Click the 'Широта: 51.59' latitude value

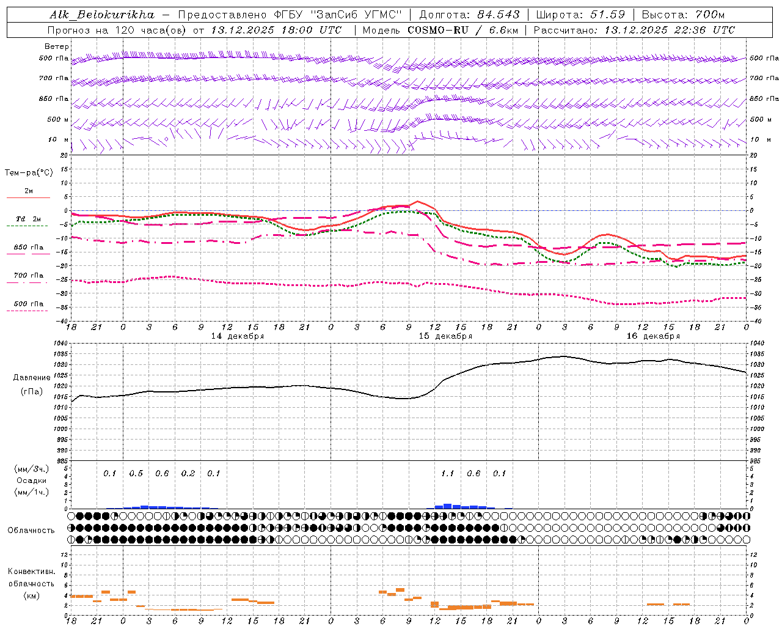[580, 15]
